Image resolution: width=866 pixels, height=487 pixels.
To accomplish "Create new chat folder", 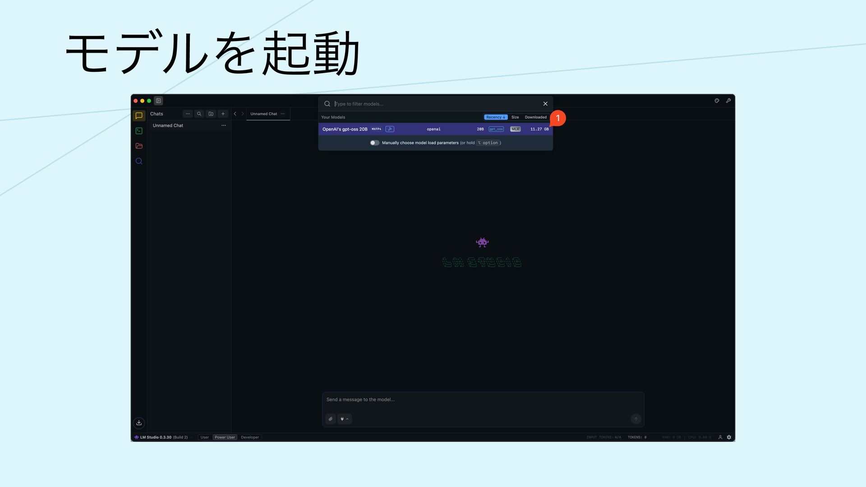I will coord(211,114).
